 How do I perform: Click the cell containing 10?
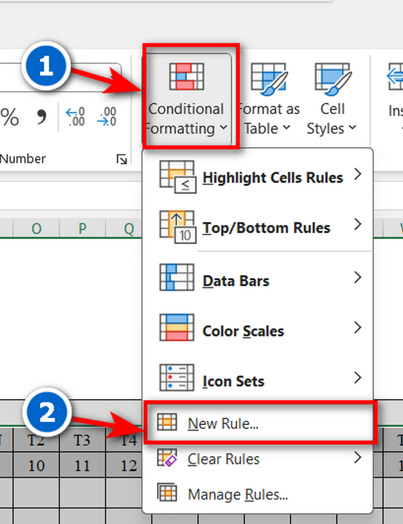click(x=36, y=465)
